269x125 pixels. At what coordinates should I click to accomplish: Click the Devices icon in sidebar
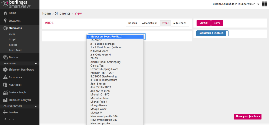point(5,57)
